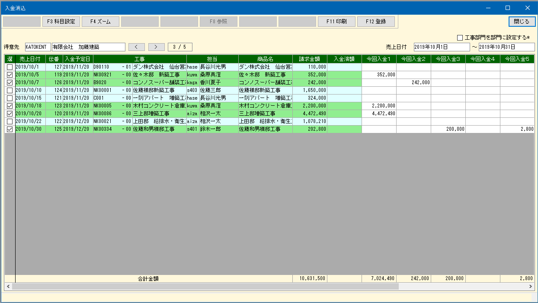This screenshot has width=538, height=303.
Task: Uncheck the 2019/10/30 row selection box
Action: [x=10, y=129]
